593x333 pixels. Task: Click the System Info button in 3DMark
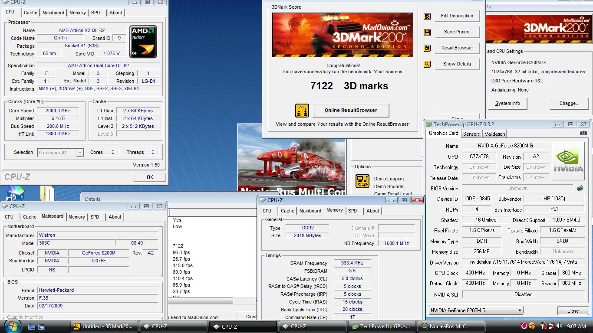tap(507, 103)
